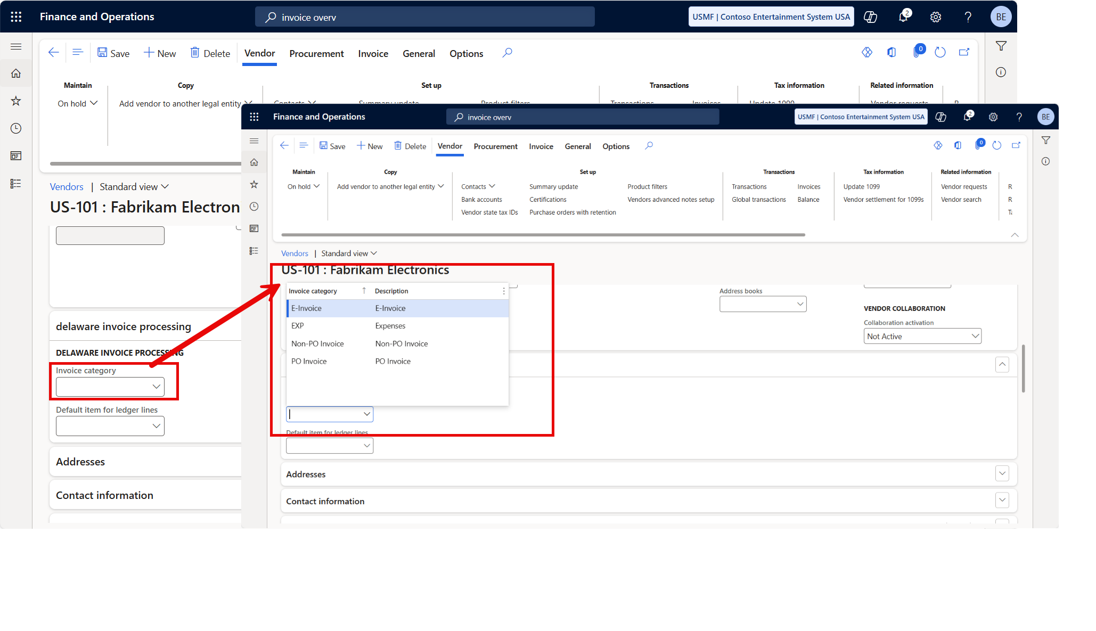
Task: Open app launcher in back window
Action: pyautogui.click(x=16, y=17)
